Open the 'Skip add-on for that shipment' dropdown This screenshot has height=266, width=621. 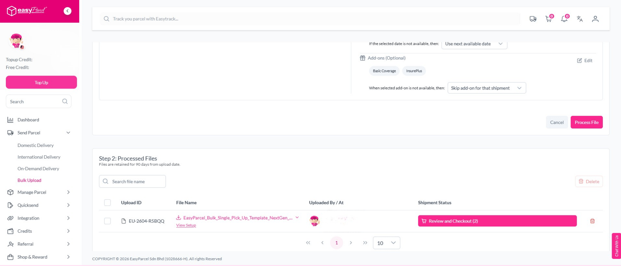point(486,88)
